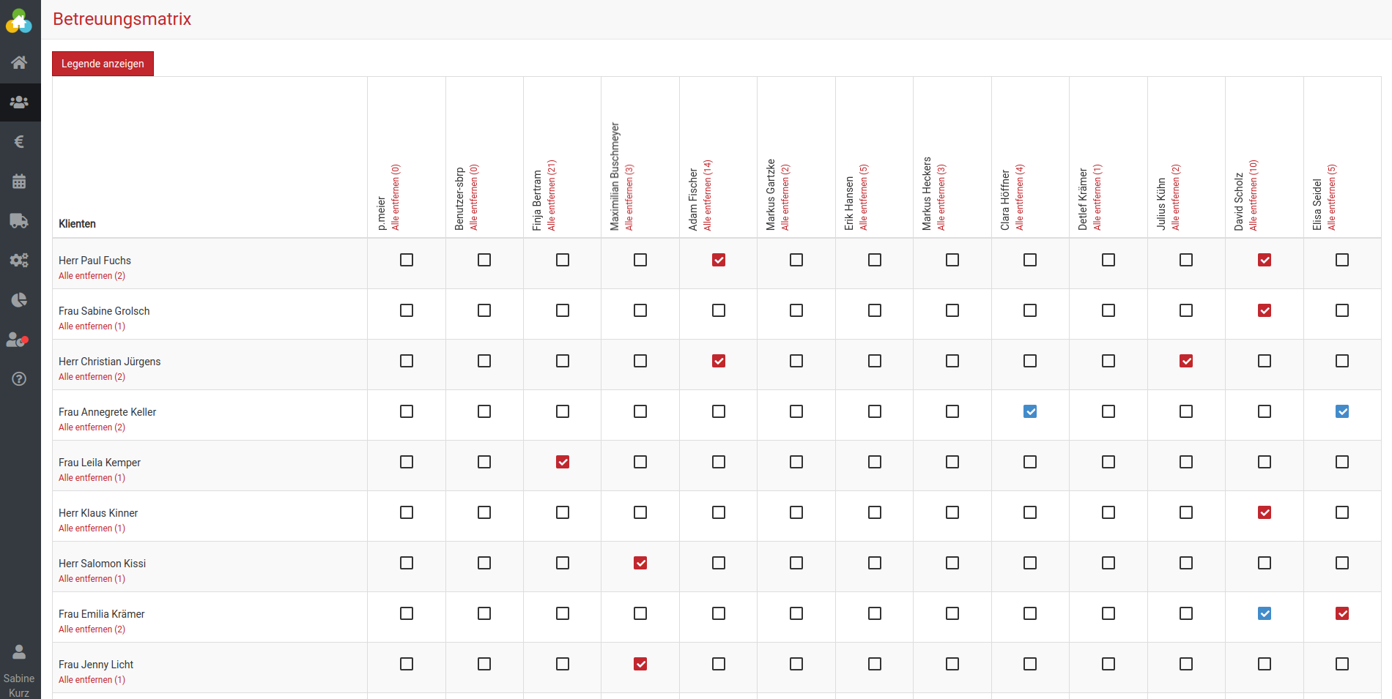1392x699 pixels.
Task: Click Alle entfernen (21) for Finja Bertram
Action: click(552, 195)
